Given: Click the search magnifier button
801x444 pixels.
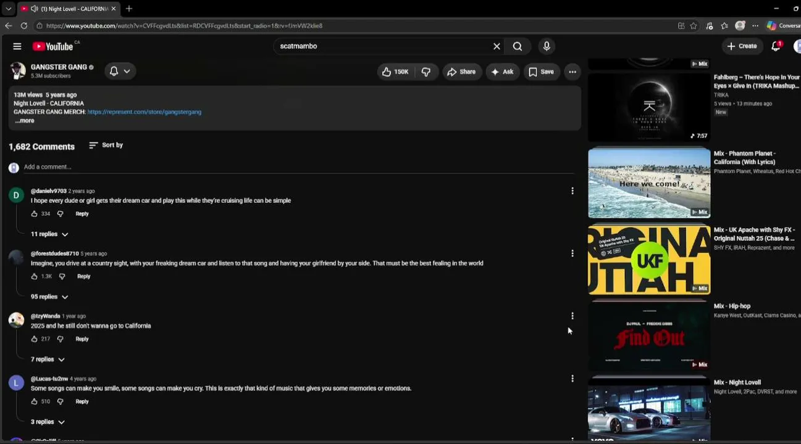Looking at the screenshot, I should (x=518, y=46).
